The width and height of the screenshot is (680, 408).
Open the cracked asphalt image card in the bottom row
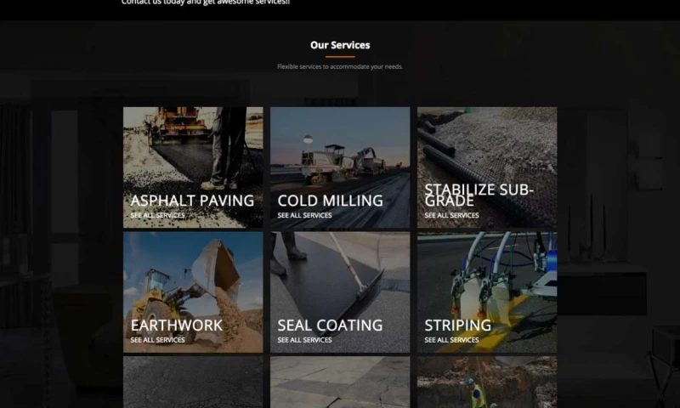(193, 382)
